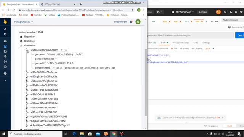Expand -M95d1axuSnDkrFDOJPV node
This screenshot has height=137, width=244.
pyautogui.click(x=27, y=86)
